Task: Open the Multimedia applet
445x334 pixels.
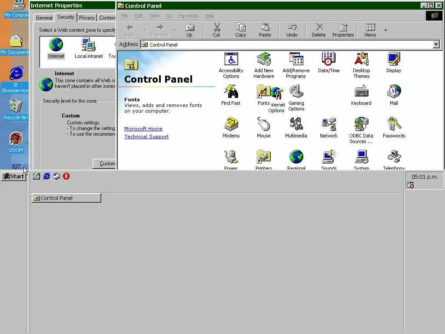Action: (x=296, y=128)
